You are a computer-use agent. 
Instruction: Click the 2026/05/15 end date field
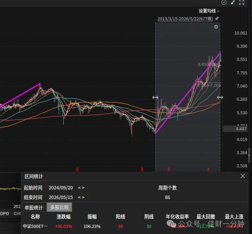coord(61,197)
